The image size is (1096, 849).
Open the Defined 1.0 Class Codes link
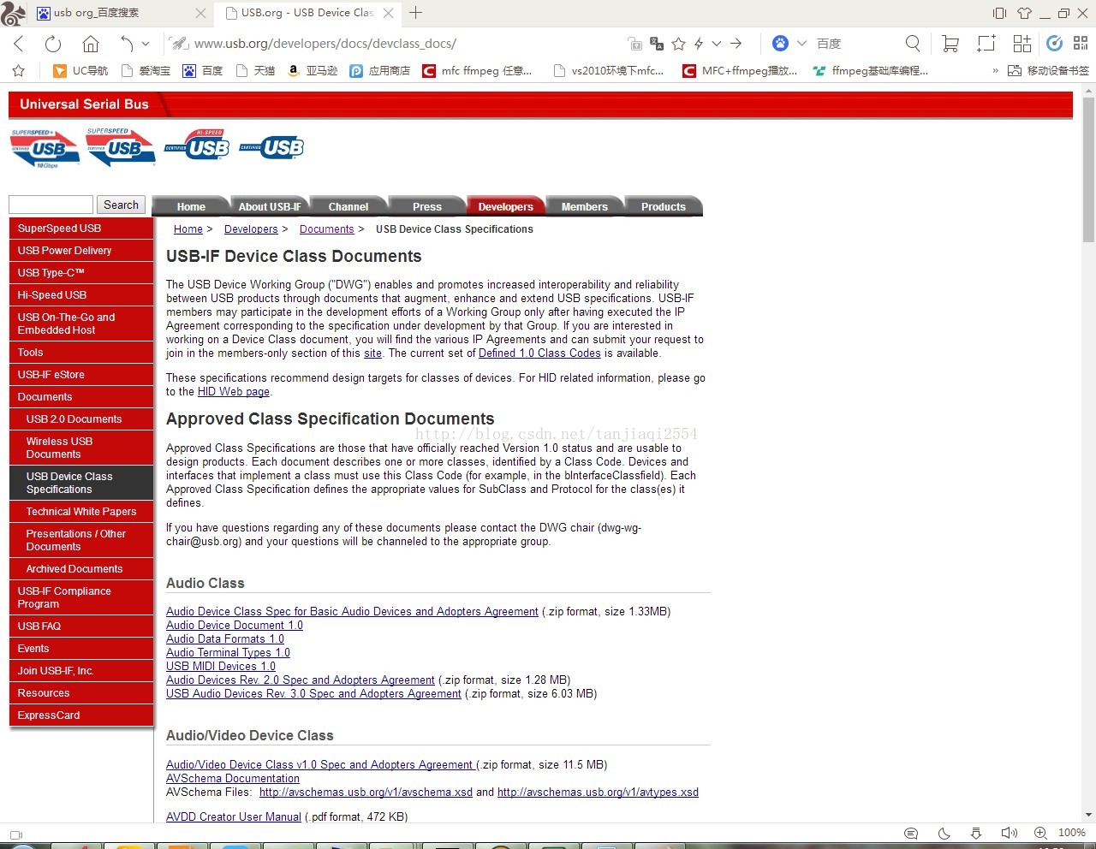[x=539, y=353]
